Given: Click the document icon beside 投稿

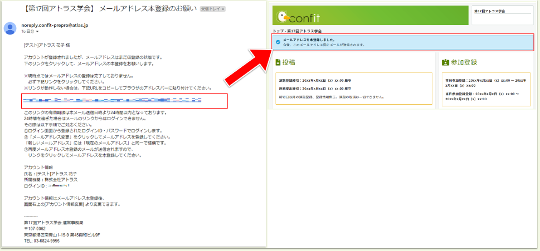Looking at the screenshot, I should (x=278, y=62).
